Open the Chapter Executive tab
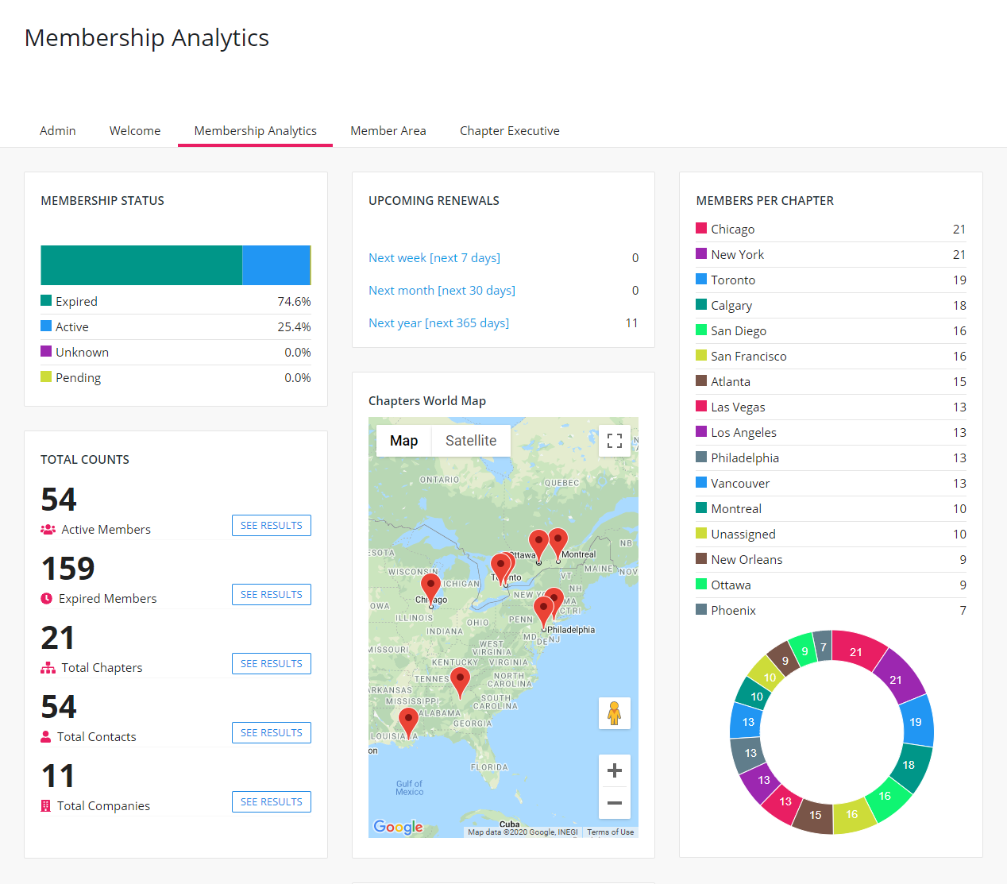The width and height of the screenshot is (1007, 884). 509,131
